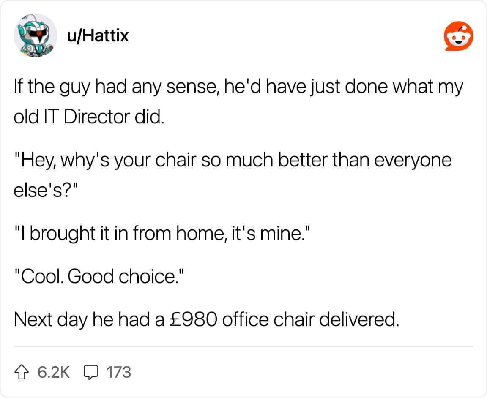Image resolution: width=487 pixels, height=398 pixels.
Task: Click the horizontal divider above vote counts
Action: (x=243, y=347)
